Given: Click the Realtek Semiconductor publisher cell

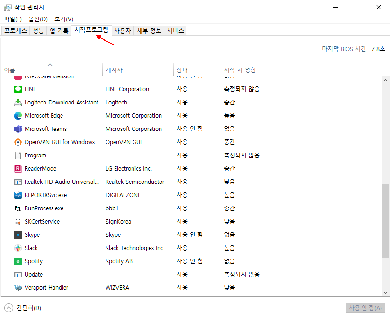Looking at the screenshot, I should click(135, 182).
